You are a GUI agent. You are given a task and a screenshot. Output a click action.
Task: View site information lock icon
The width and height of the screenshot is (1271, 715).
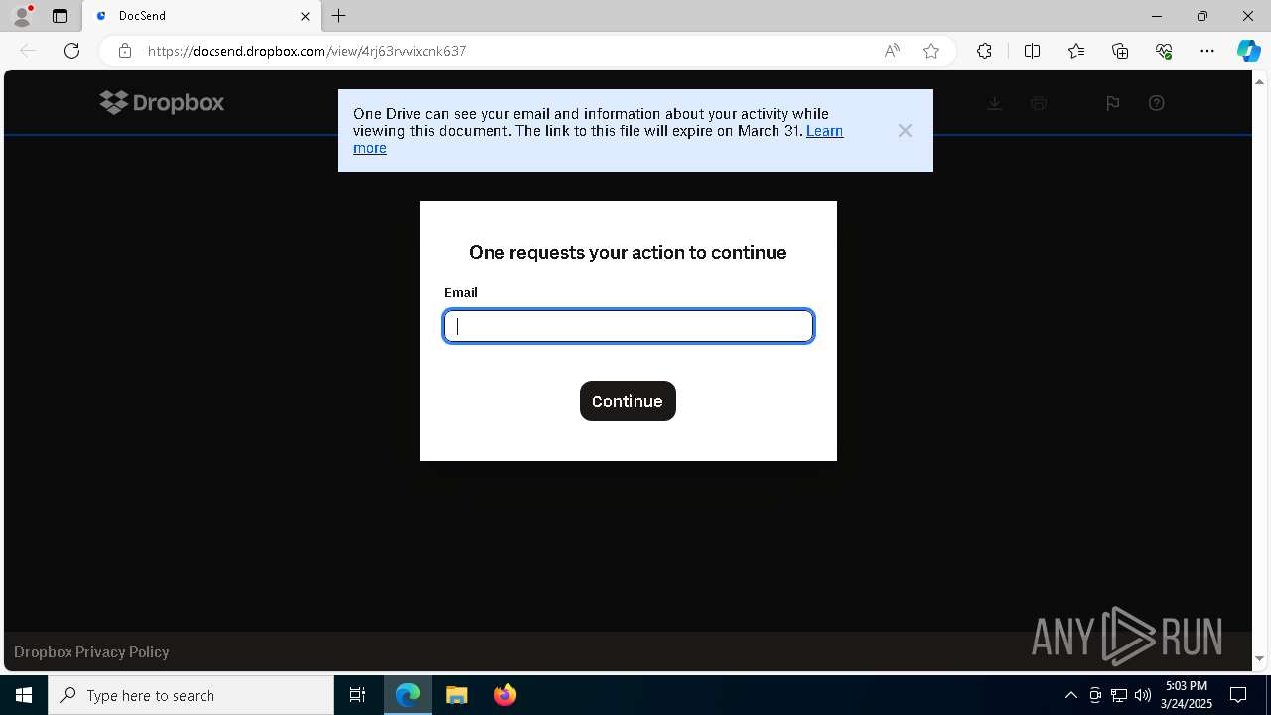coord(124,51)
